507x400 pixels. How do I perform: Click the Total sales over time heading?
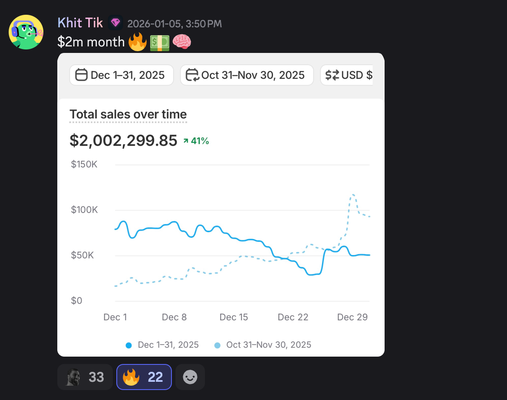click(128, 114)
